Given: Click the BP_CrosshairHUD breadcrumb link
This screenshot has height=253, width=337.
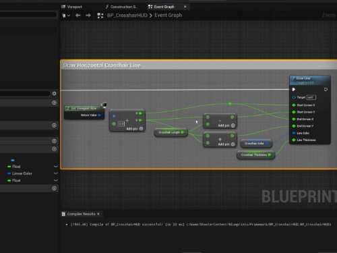Looking at the screenshot, I should pos(127,16).
